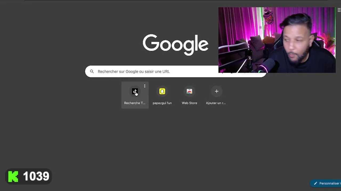Open the TikTok shortcut's three-dot menu

tap(145, 86)
